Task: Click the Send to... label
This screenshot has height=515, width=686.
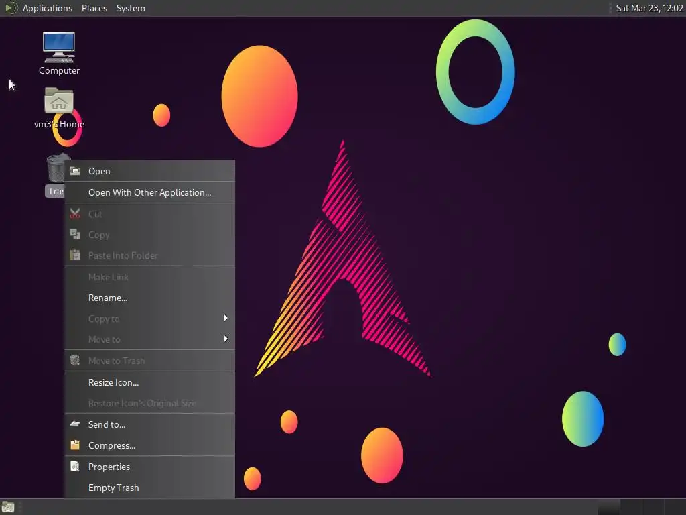Action: click(x=107, y=424)
